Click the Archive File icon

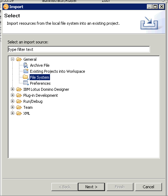[x=26, y=65]
